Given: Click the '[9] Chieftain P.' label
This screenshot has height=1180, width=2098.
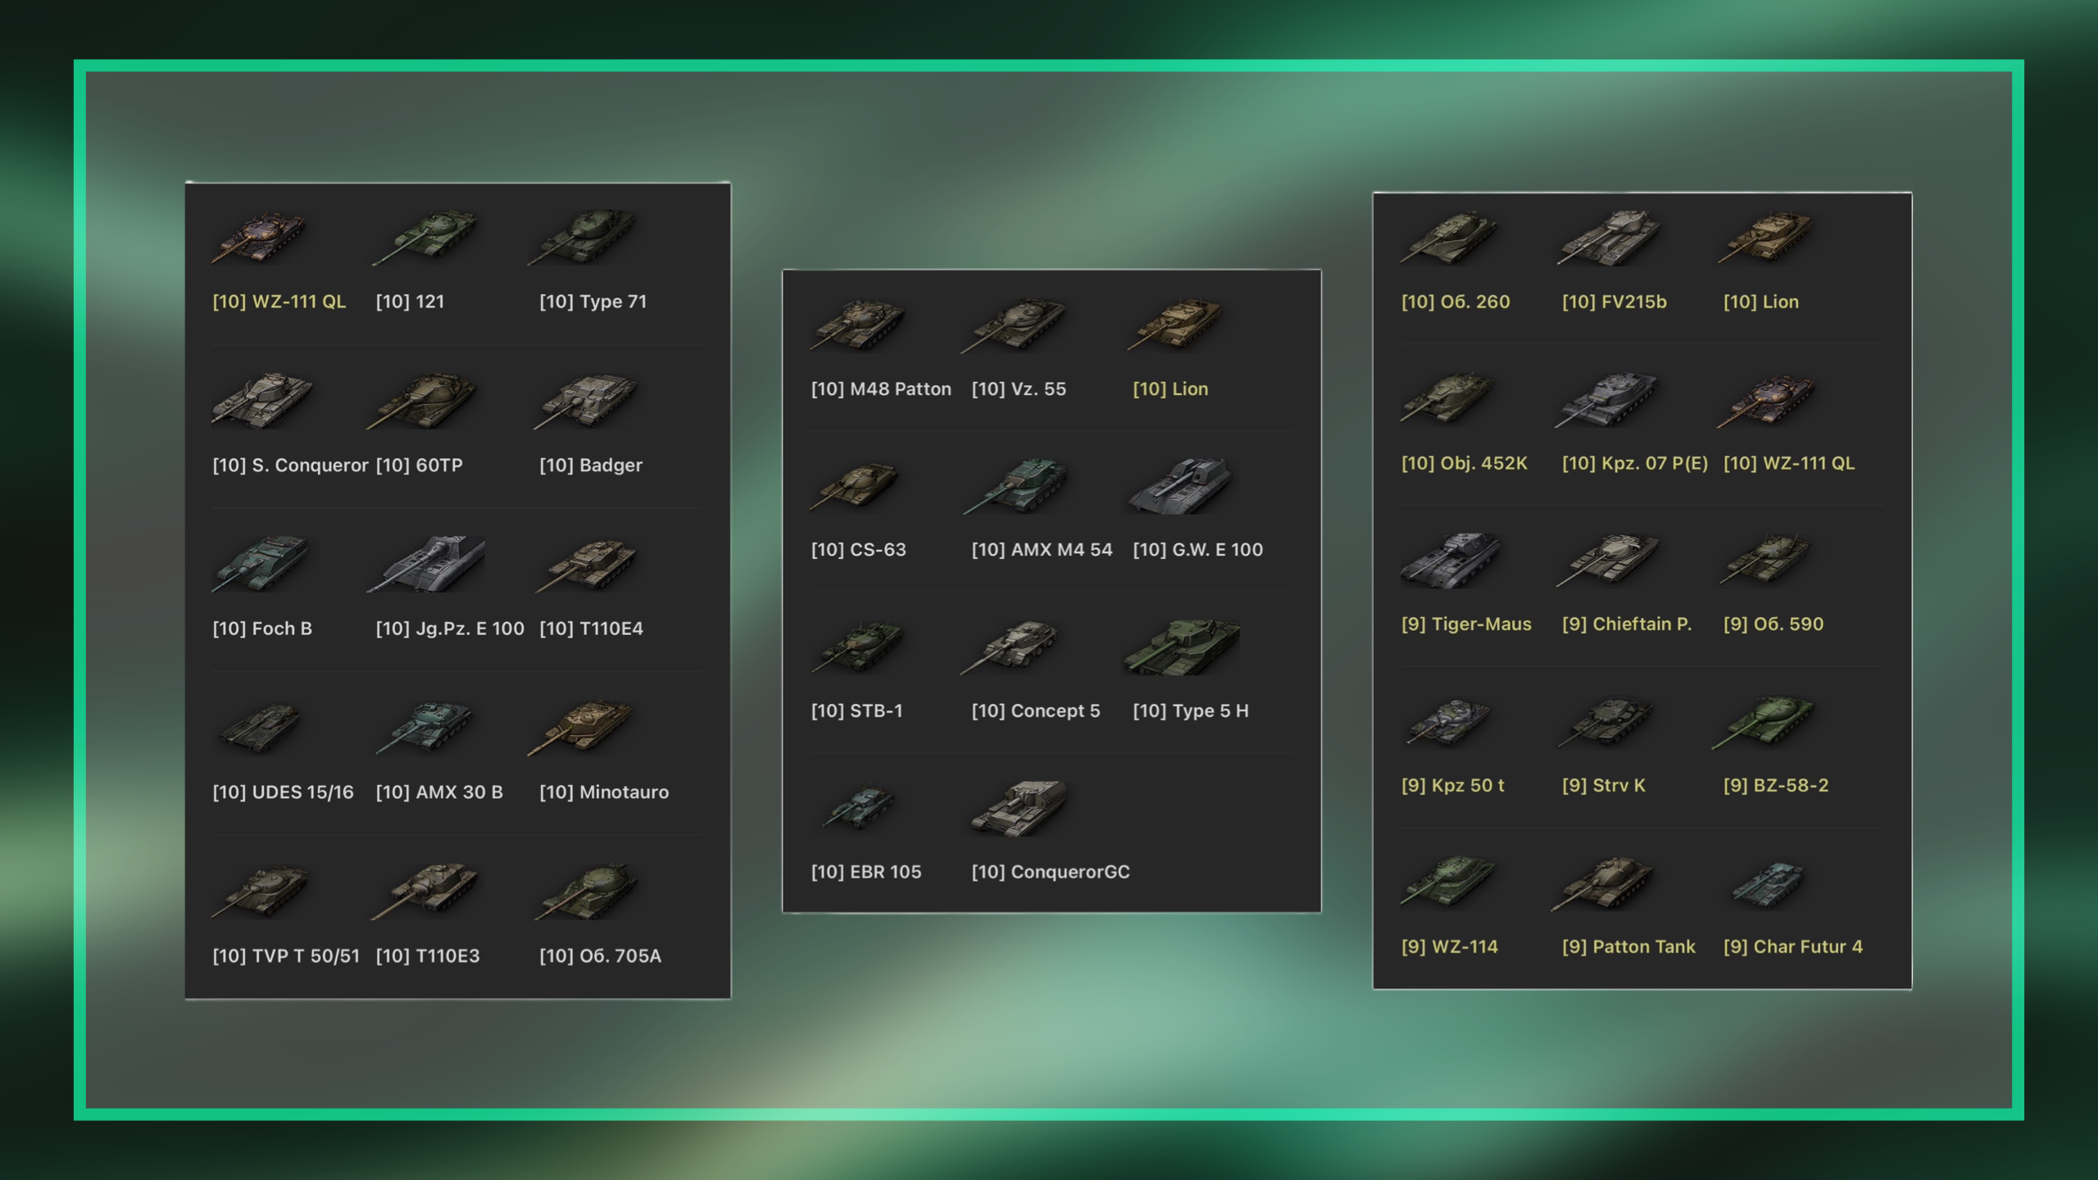Looking at the screenshot, I should point(1626,624).
